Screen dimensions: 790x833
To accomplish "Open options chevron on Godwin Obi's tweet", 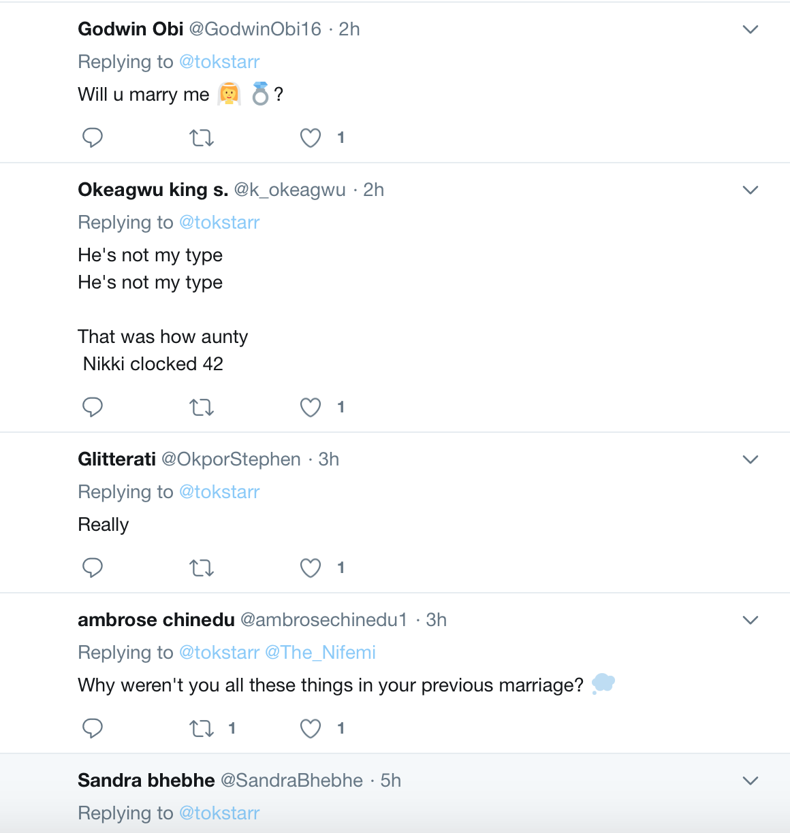I will click(750, 29).
